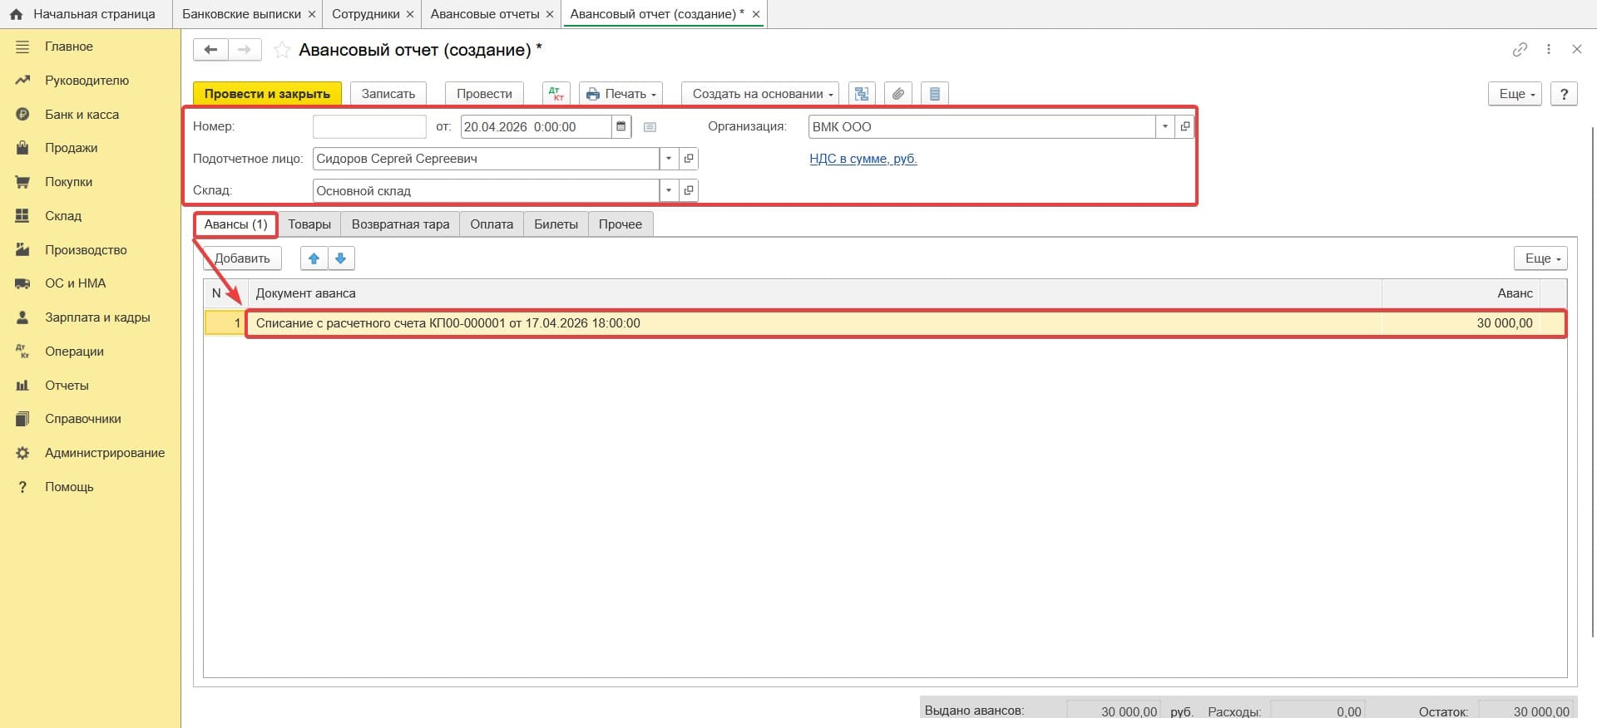
Task: Click the date field showing 20.04.2026
Action: tap(536, 127)
